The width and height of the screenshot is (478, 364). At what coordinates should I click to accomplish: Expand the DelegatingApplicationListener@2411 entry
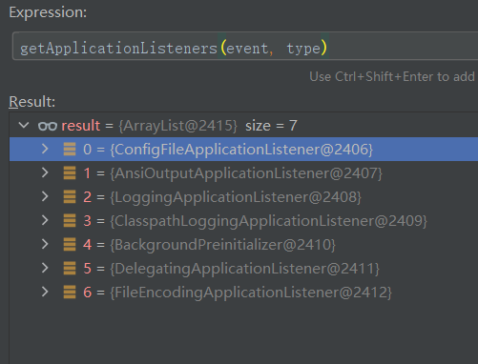[45, 268]
